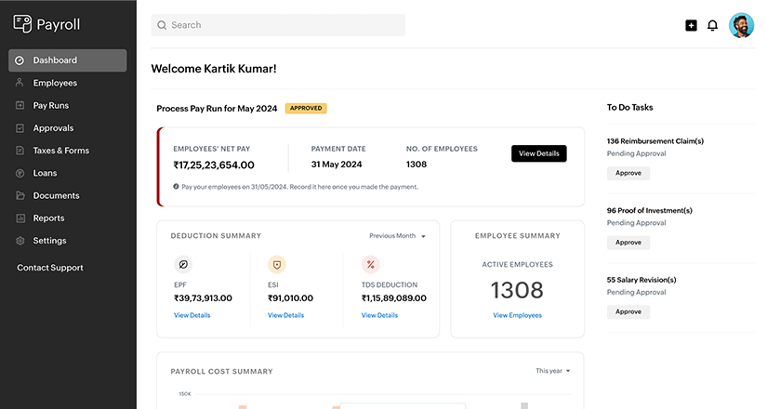This screenshot has height=409, width=767.
Task: Click the Payroll logo icon
Action: coord(22,24)
